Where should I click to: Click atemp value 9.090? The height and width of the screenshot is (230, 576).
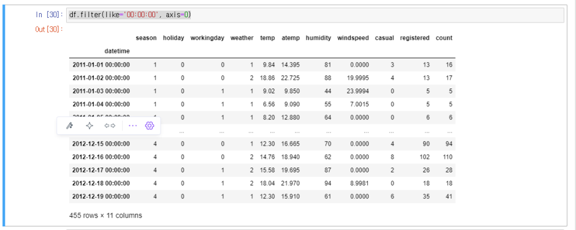292,105
